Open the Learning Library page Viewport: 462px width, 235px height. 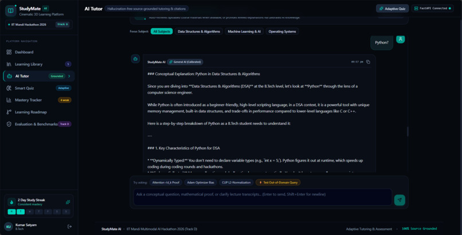38,64
